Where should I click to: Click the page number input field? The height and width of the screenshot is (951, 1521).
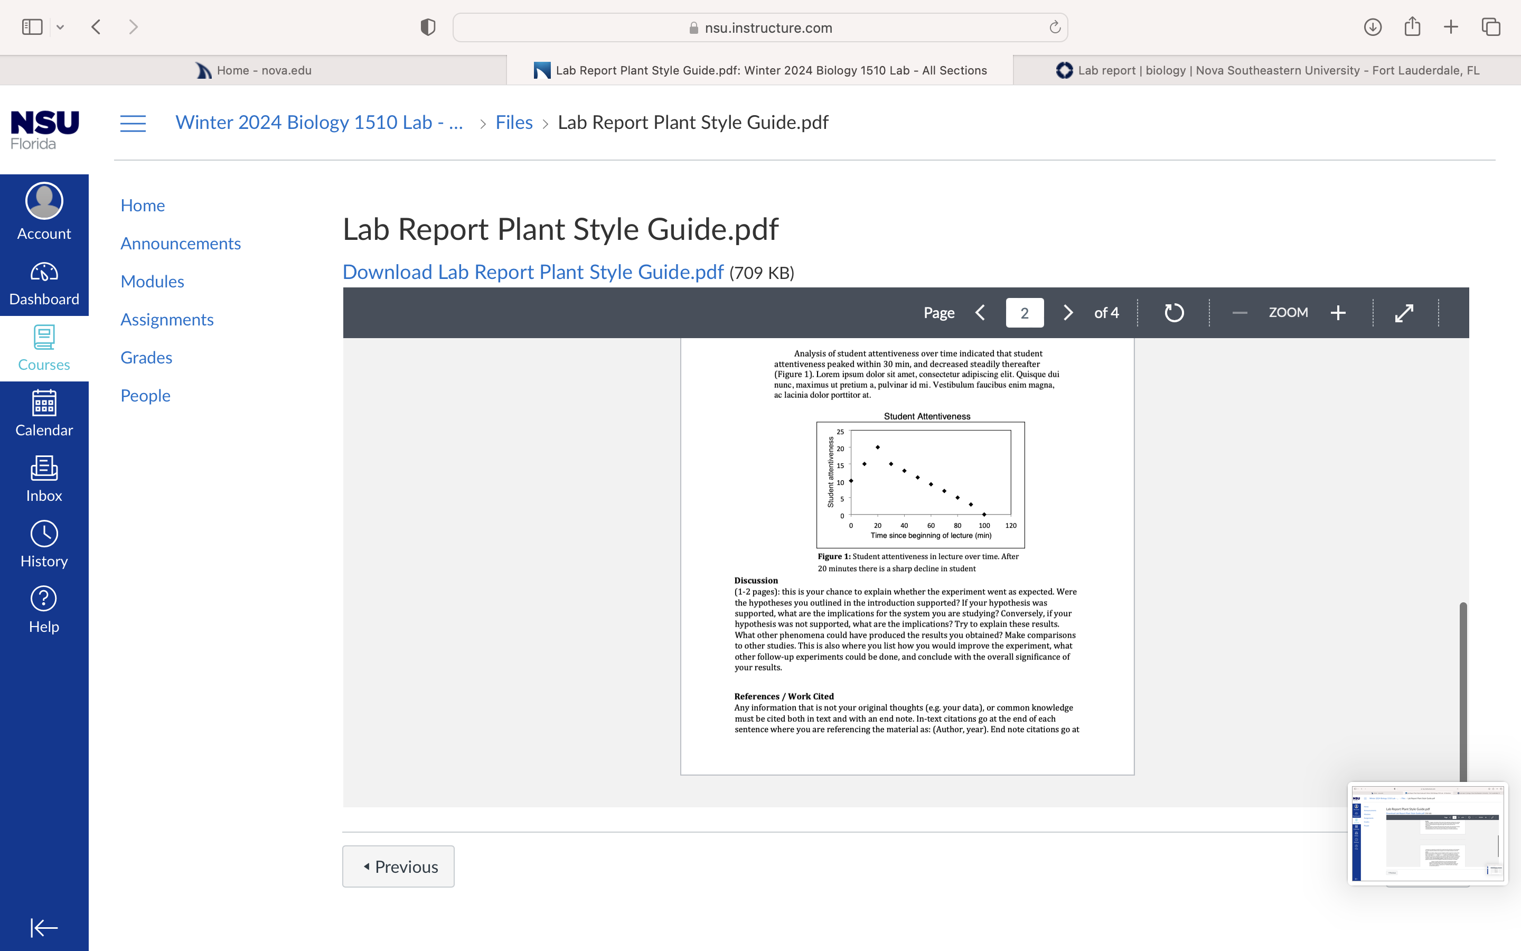click(1025, 313)
